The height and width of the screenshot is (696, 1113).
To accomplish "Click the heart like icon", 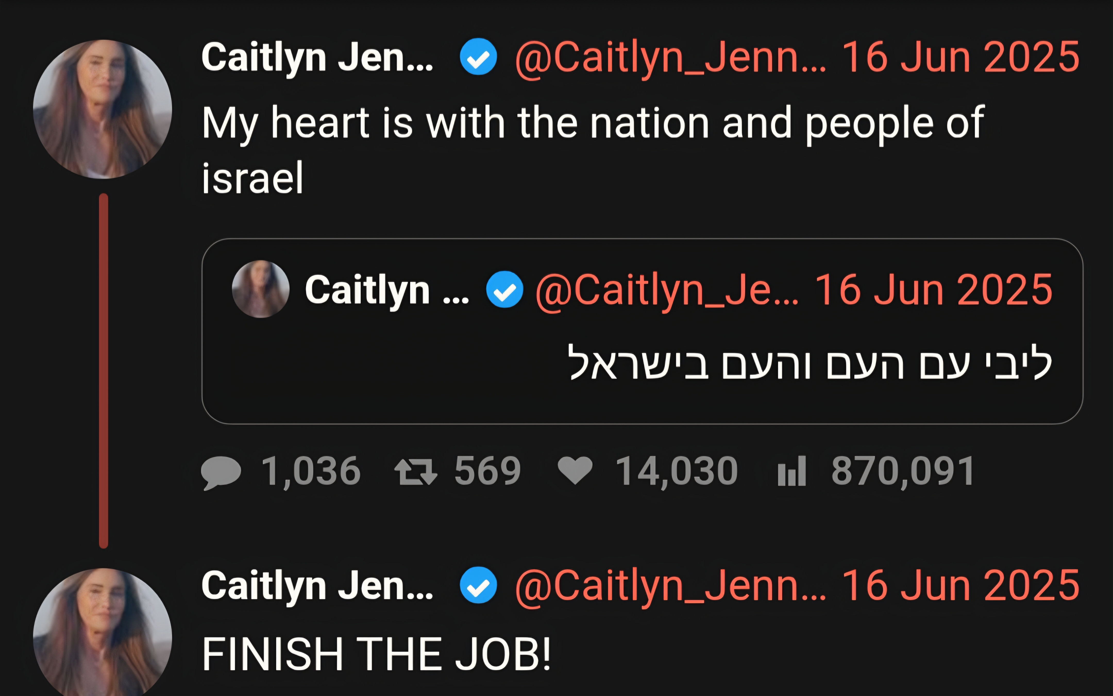I will pos(575,471).
